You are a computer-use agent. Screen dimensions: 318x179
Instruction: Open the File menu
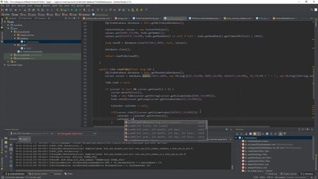(2, 5)
